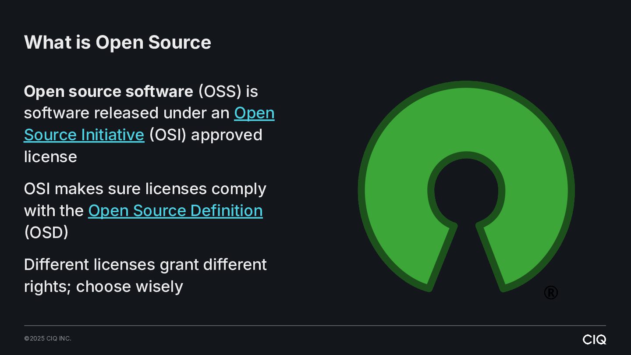Viewport: 631px width, 355px height.
Task: Click the word rights; in last paragraph
Action: [47, 287]
